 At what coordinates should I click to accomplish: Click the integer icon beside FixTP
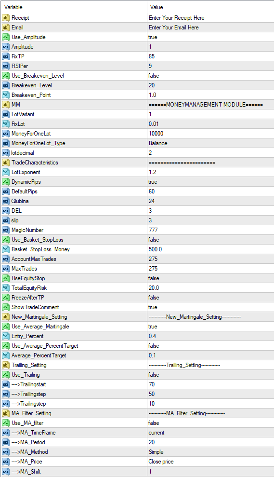pyautogui.click(x=6, y=56)
